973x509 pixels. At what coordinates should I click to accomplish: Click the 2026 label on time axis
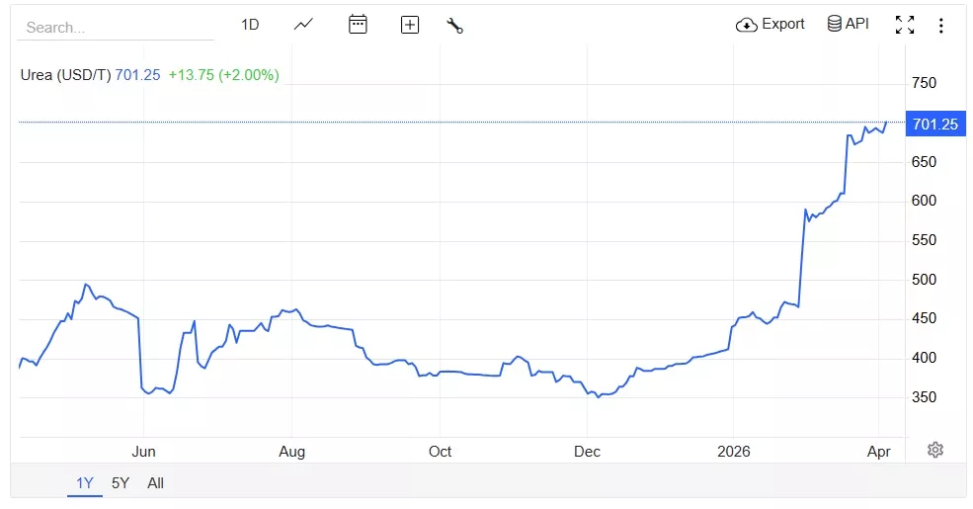734,452
